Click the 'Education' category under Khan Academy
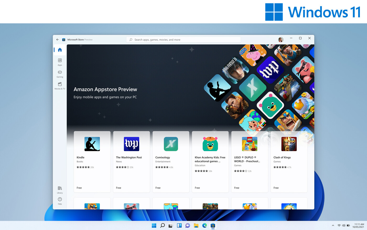Viewport: 367px width, 230px height. click(200, 165)
